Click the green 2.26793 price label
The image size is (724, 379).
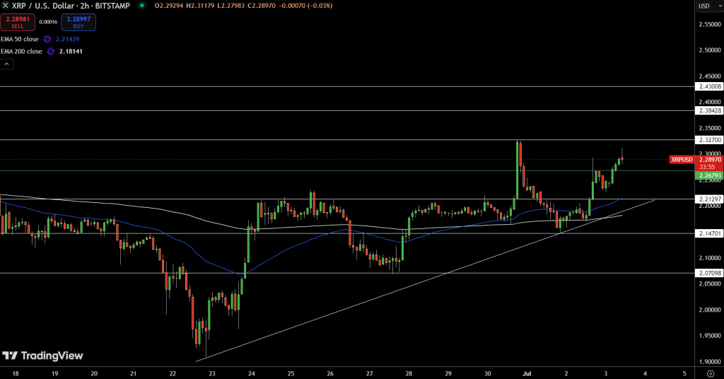709,176
